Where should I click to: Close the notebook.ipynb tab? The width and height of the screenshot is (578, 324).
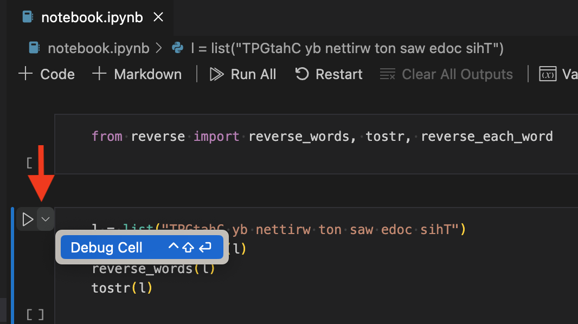158,17
